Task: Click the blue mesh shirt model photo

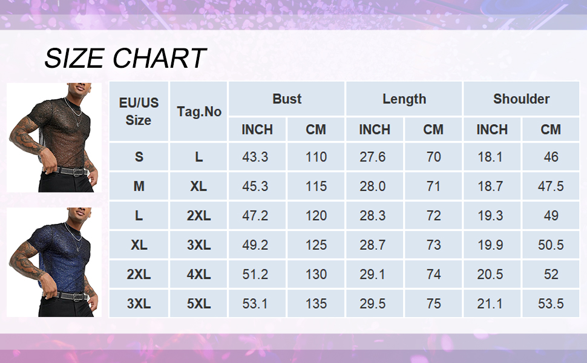Action: click(54, 262)
